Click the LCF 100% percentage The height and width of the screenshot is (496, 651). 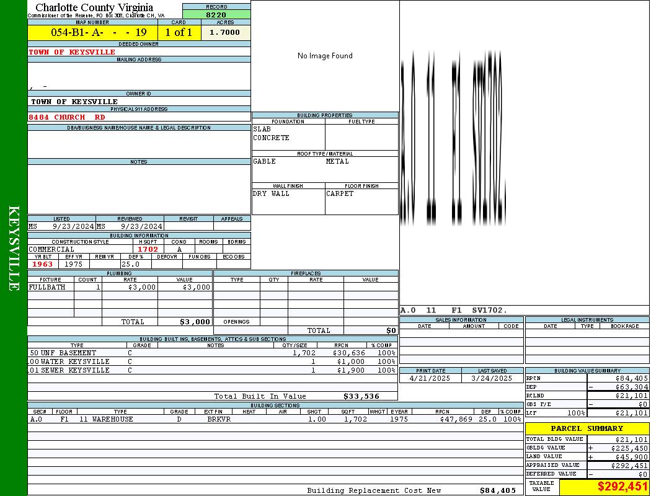click(576, 413)
